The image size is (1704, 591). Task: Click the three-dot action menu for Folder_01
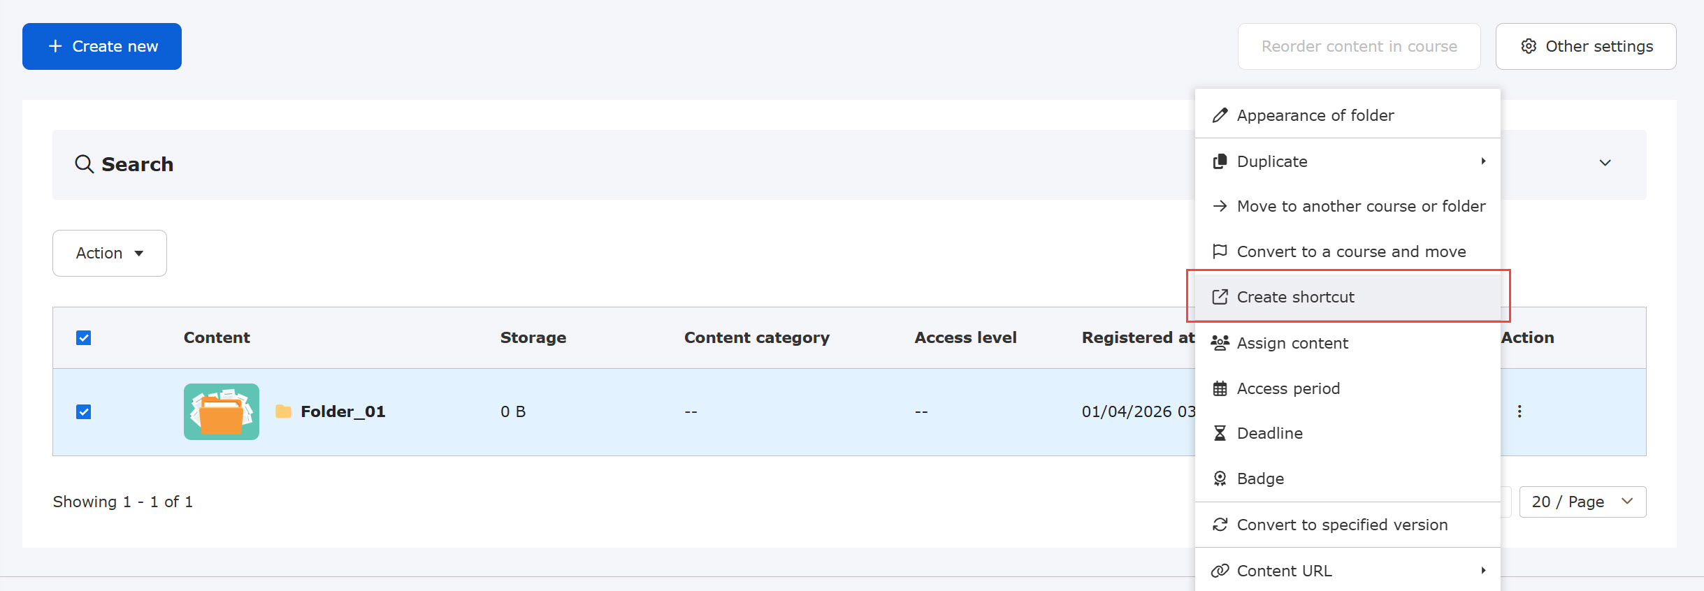point(1519,411)
